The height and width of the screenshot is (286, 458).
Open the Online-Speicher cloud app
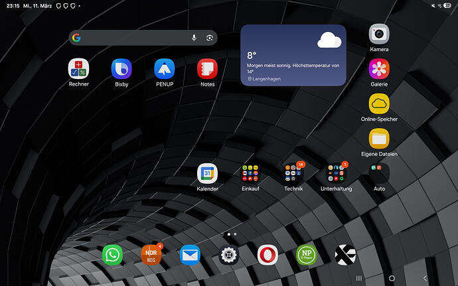(379, 104)
